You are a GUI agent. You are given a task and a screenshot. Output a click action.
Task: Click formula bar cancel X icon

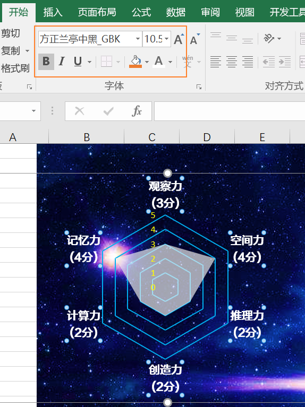coord(79,111)
